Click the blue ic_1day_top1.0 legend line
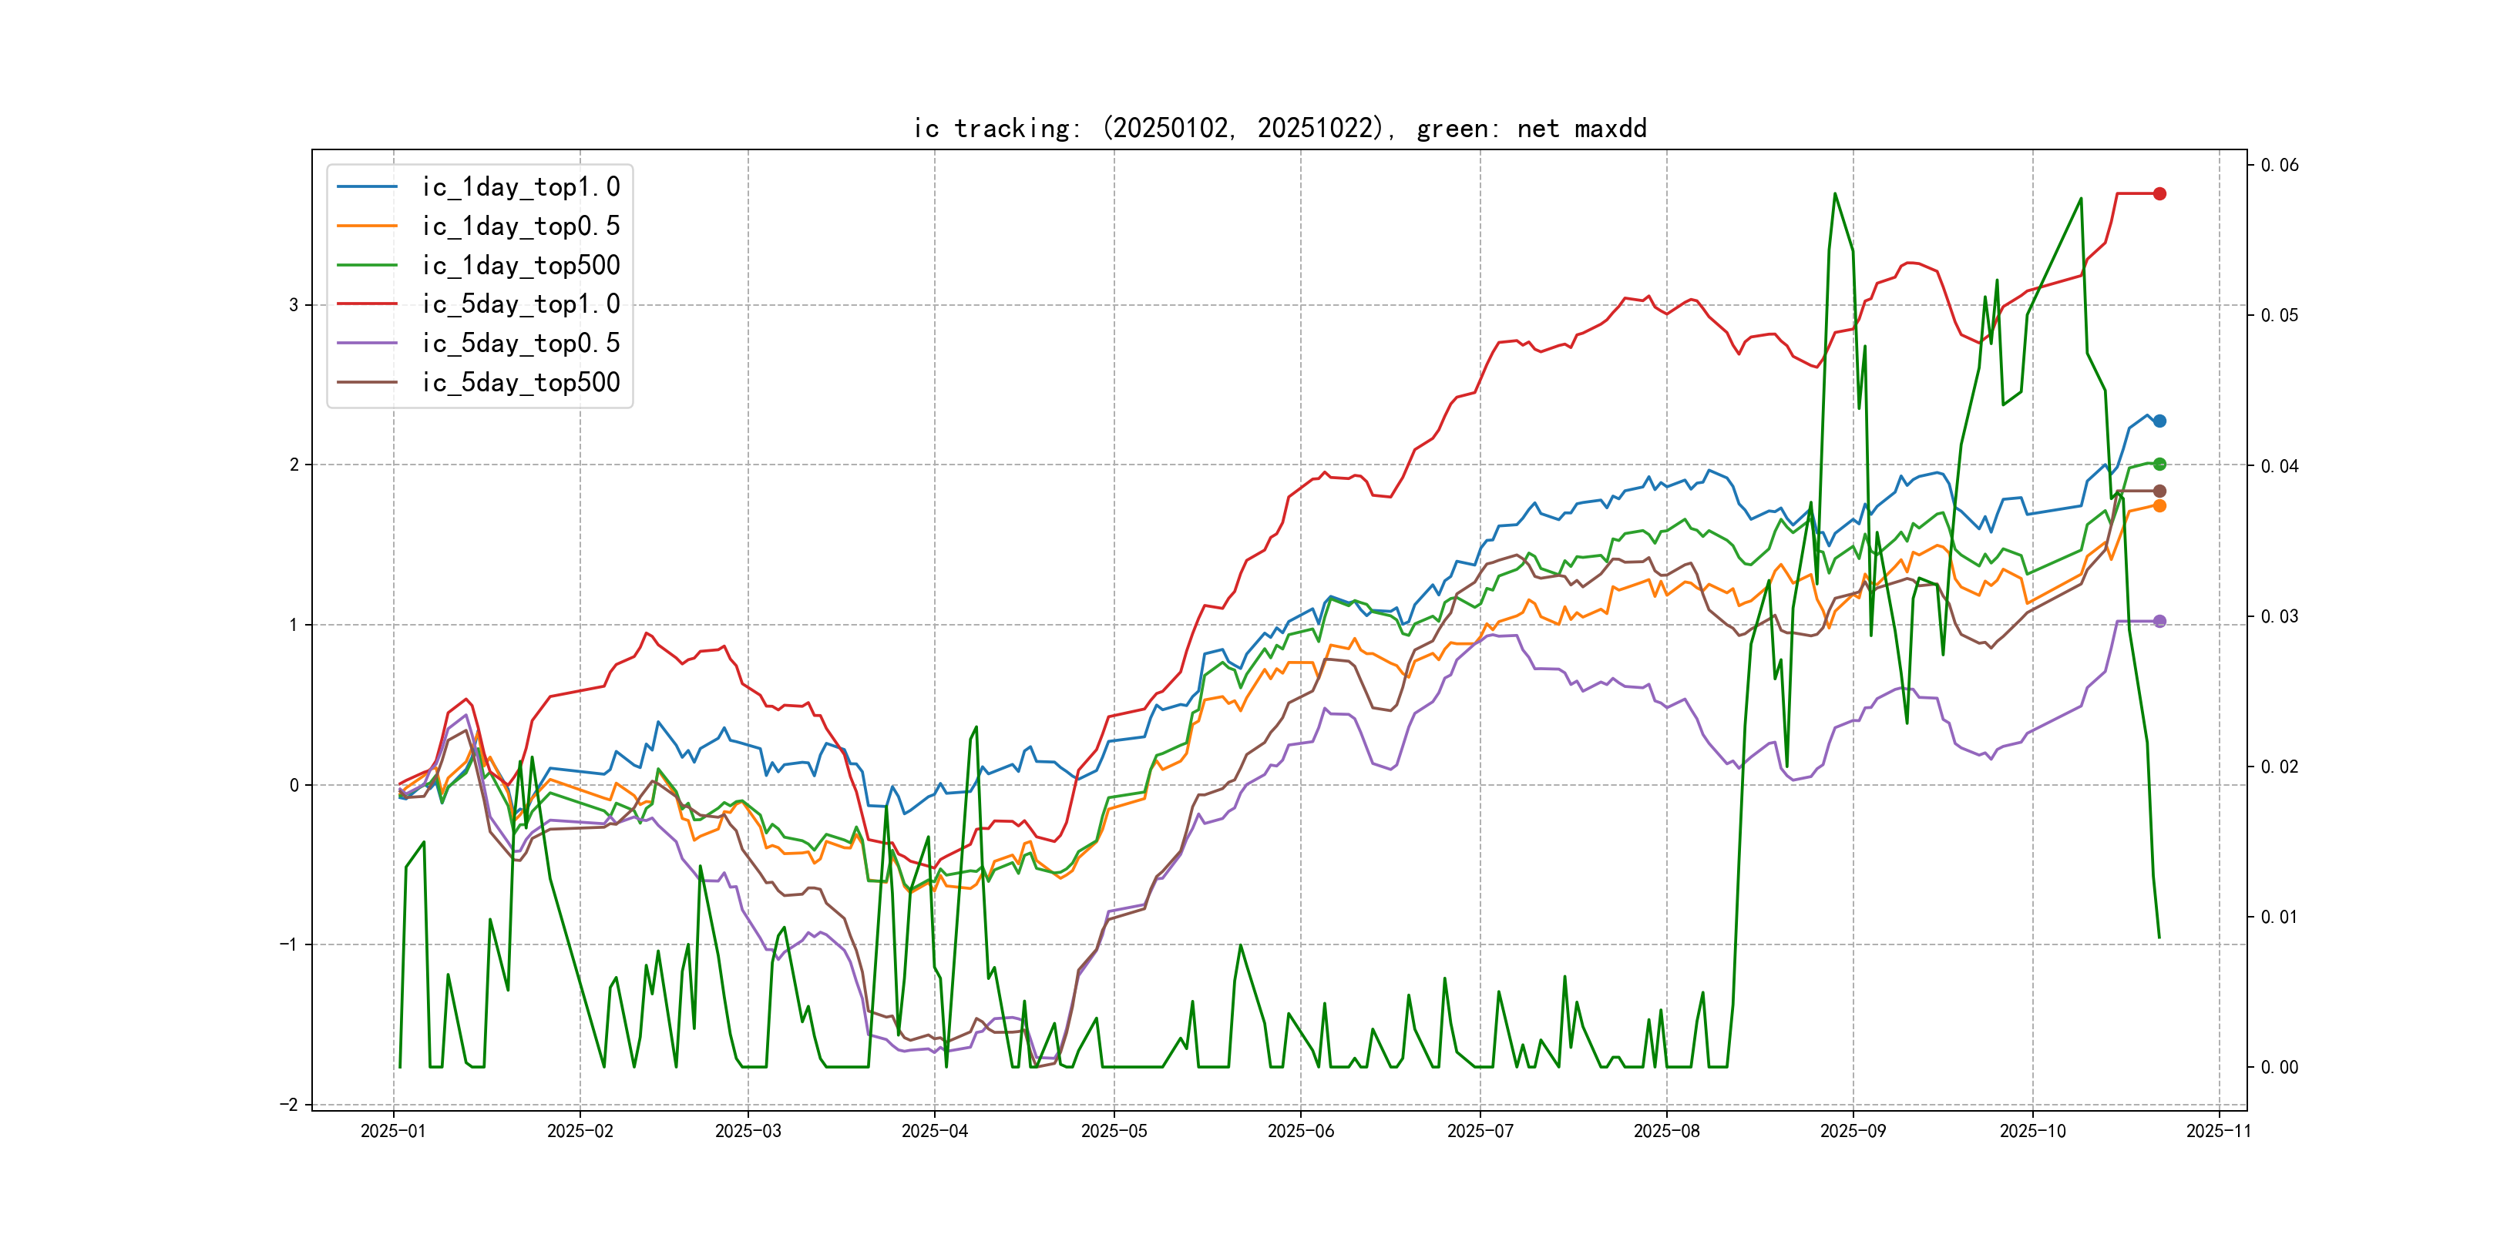The image size is (2497, 1248). 366,187
